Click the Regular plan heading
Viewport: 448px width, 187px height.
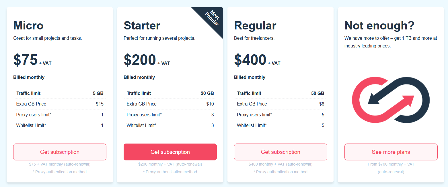[255, 25]
